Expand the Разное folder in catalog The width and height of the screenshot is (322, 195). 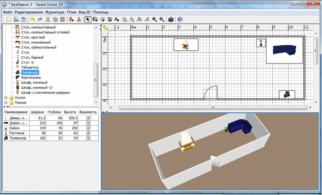pyautogui.click(x=6, y=103)
